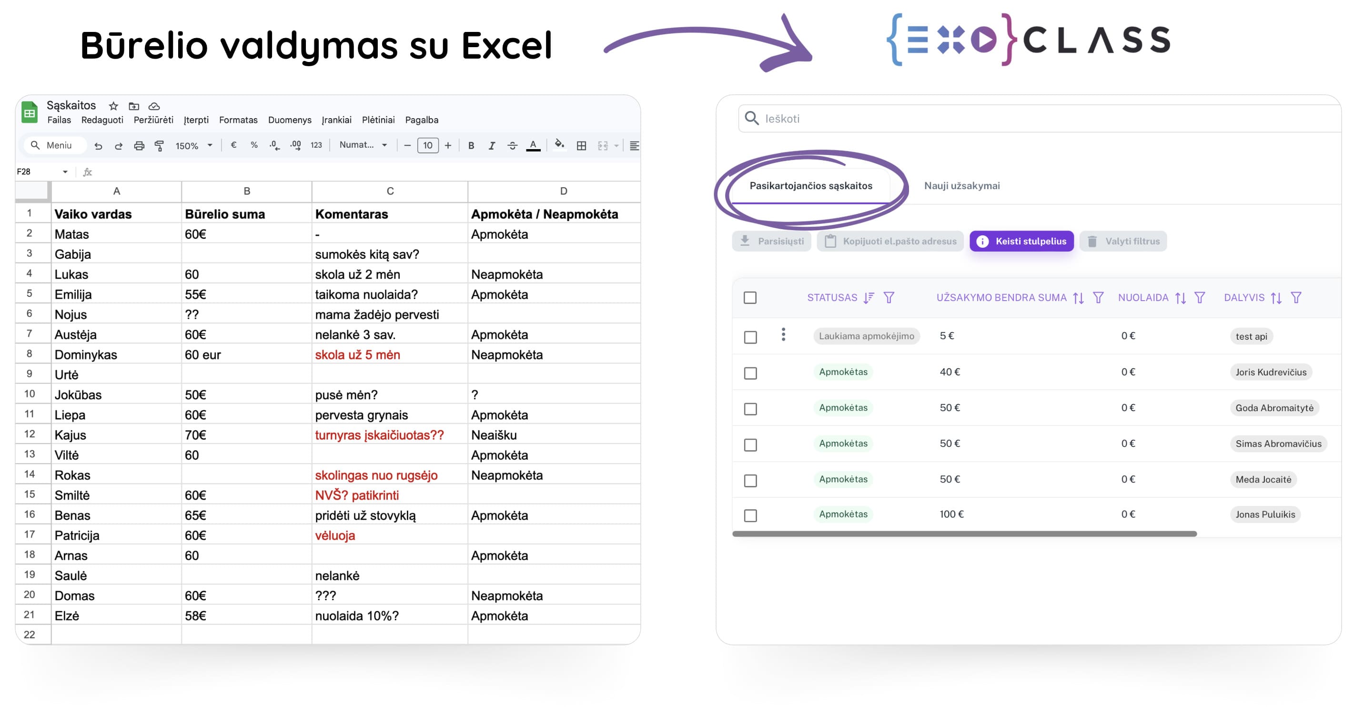
Task: Click the font size 10 field
Action: [x=428, y=146]
